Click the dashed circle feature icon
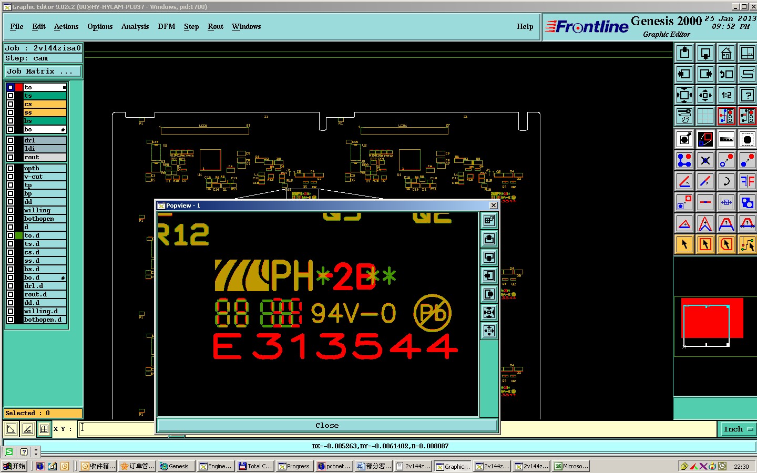757x473 pixels. [748, 139]
